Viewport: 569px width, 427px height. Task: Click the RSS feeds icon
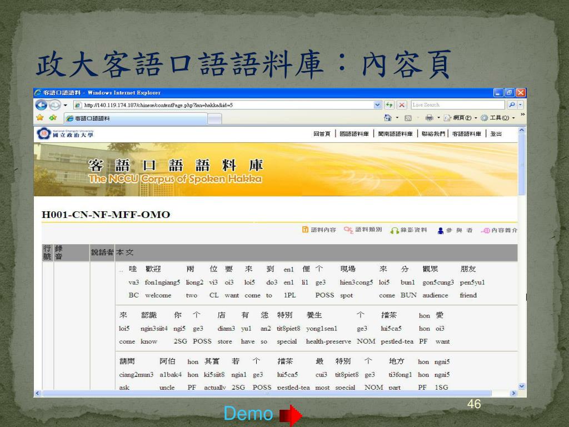coord(408,118)
